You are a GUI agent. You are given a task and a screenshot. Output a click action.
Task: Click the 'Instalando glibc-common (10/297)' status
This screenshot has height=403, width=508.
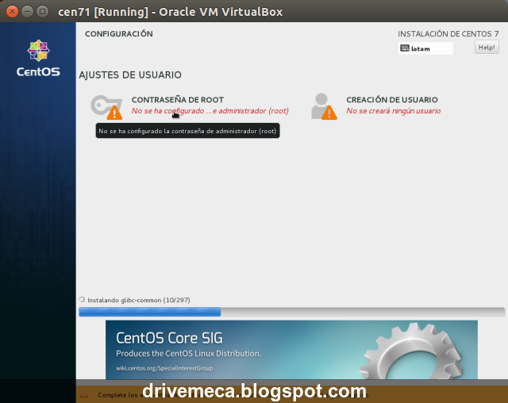[x=139, y=300]
